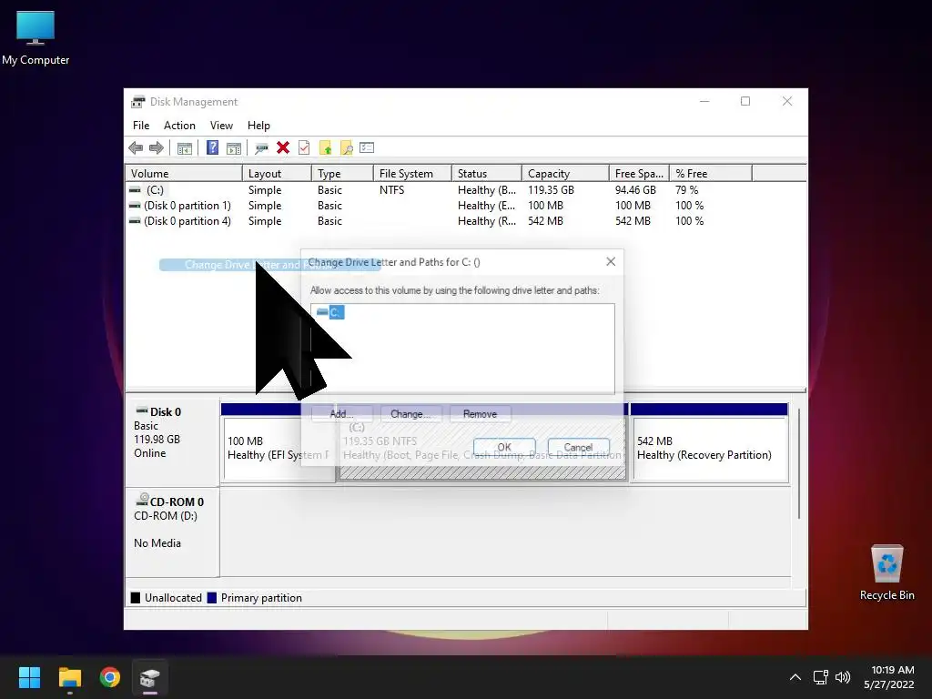The height and width of the screenshot is (699, 932).
Task: Toggle the Show/Hide Console Tree icon
Action: pyautogui.click(x=184, y=148)
